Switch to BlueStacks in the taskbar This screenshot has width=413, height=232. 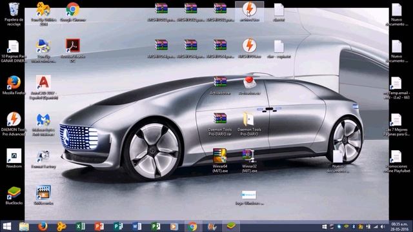[x=231, y=226]
